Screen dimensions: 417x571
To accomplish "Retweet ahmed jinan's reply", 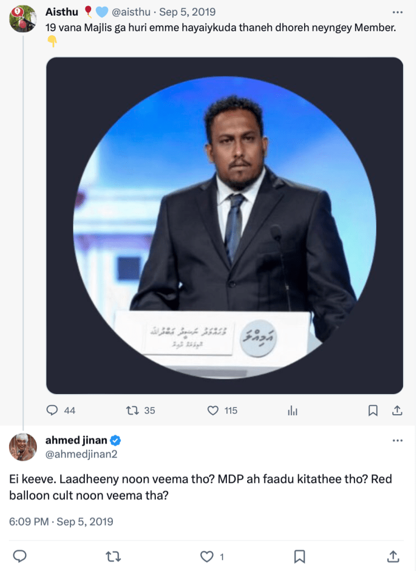I will pos(112,556).
